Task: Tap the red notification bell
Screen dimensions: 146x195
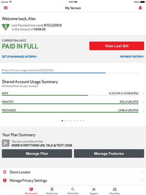Action: [x=140, y=8]
